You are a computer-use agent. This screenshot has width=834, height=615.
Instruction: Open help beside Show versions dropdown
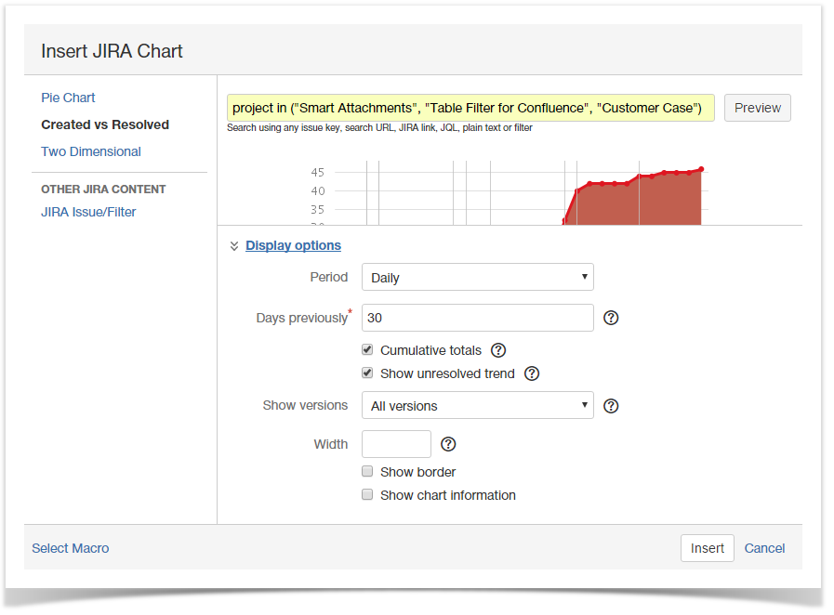(611, 405)
